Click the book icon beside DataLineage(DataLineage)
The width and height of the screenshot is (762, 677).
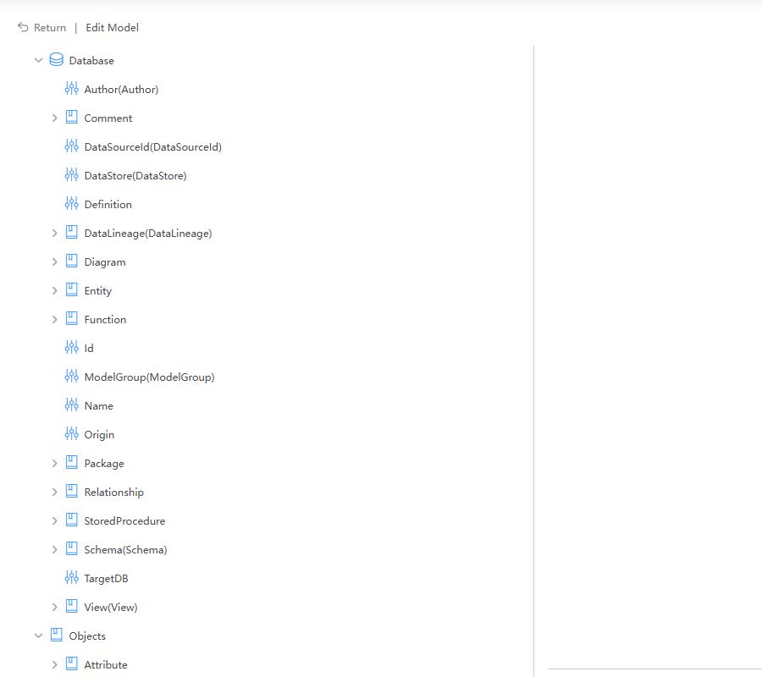(71, 232)
